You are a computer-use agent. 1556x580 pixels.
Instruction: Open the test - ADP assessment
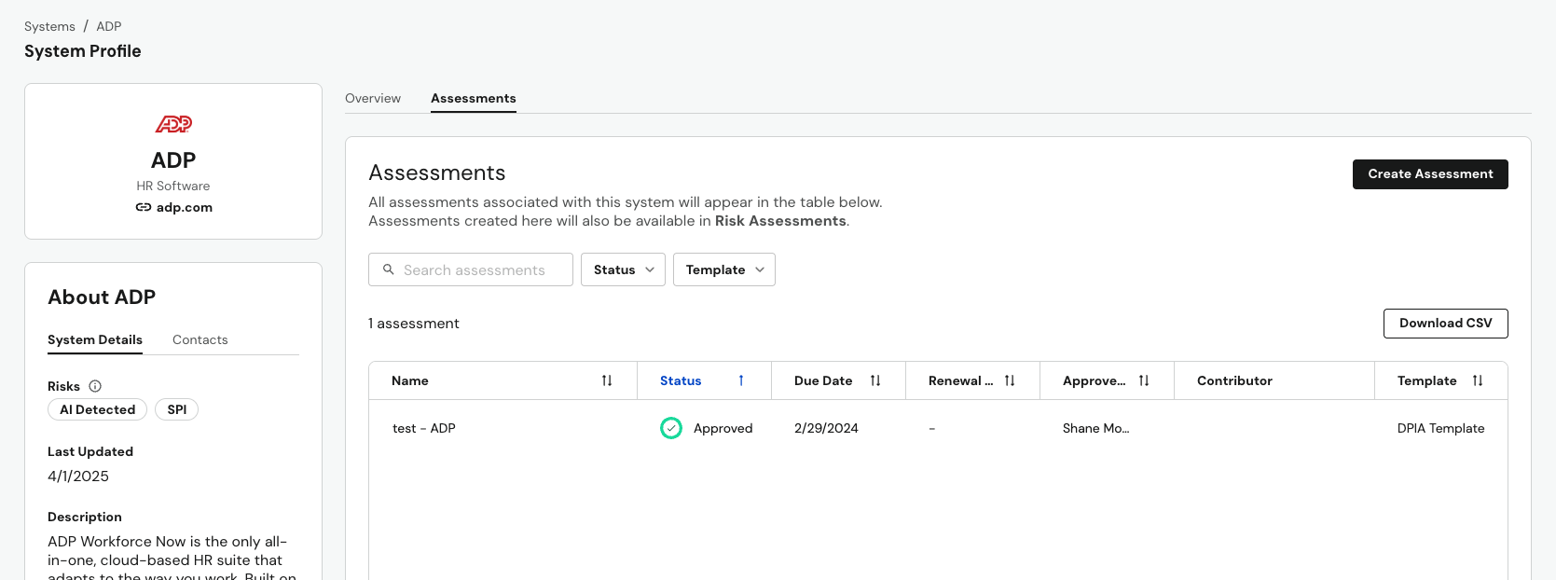coord(424,428)
